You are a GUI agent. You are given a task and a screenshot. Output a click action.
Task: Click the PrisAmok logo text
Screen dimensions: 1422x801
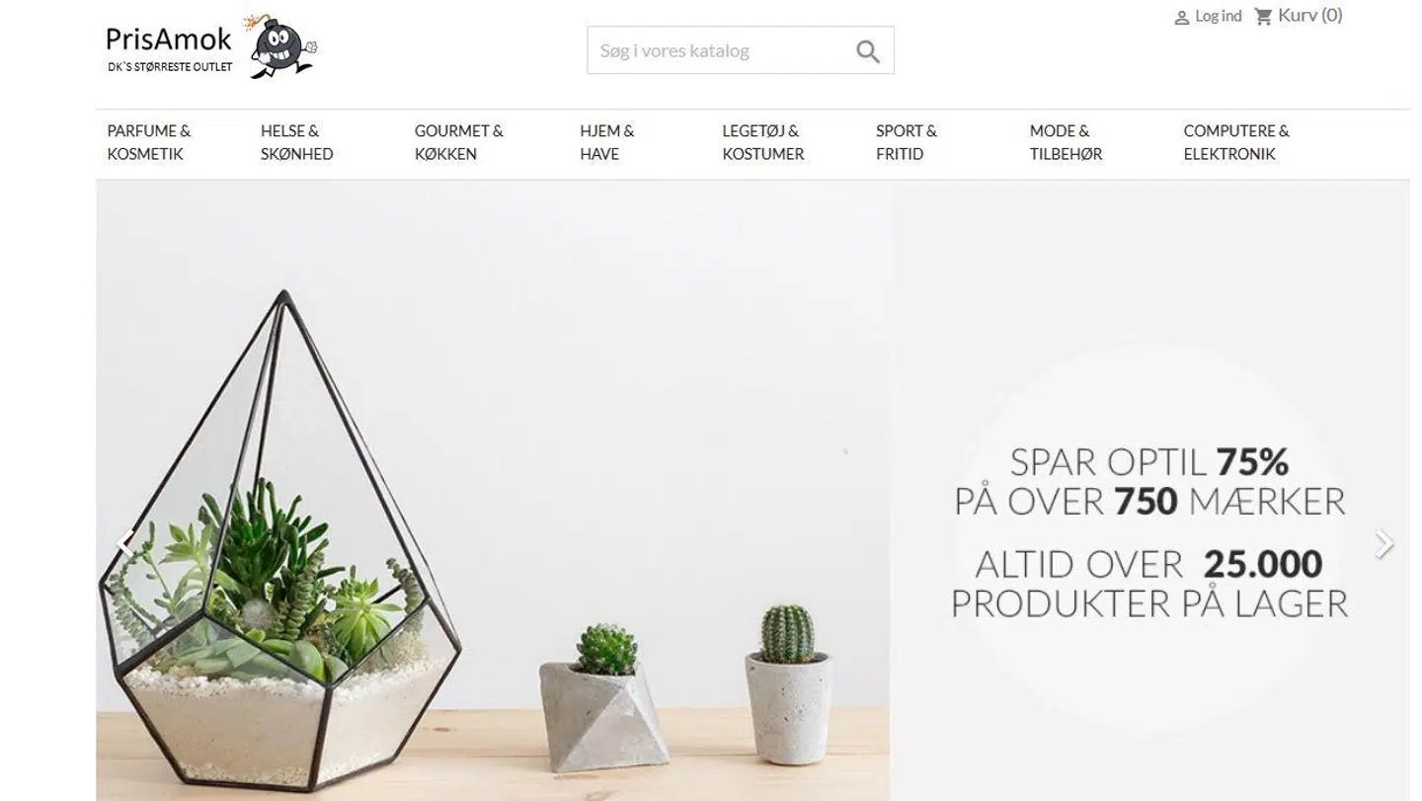tap(169, 40)
